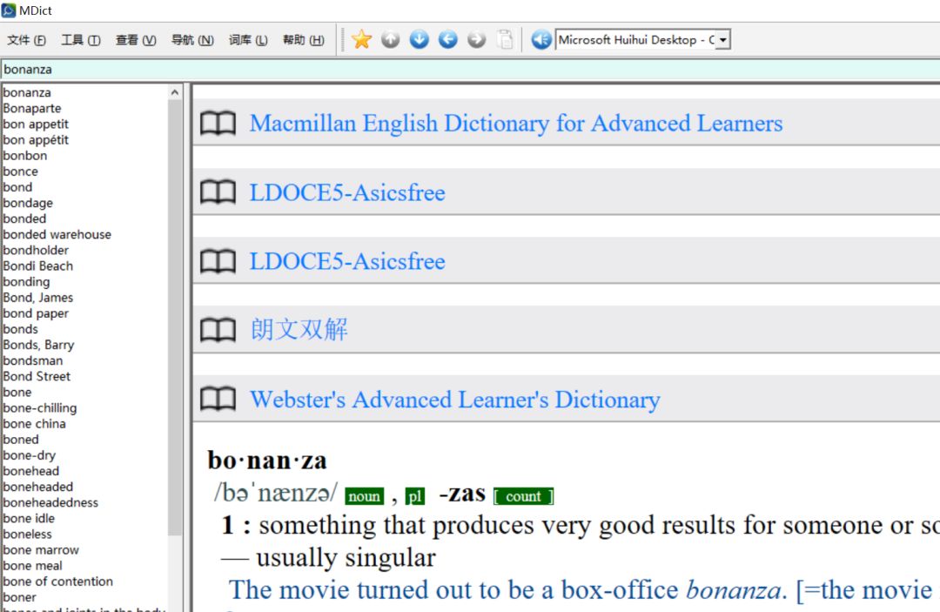Select 'bondage' in the word list
This screenshot has height=612, width=940.
(x=28, y=203)
